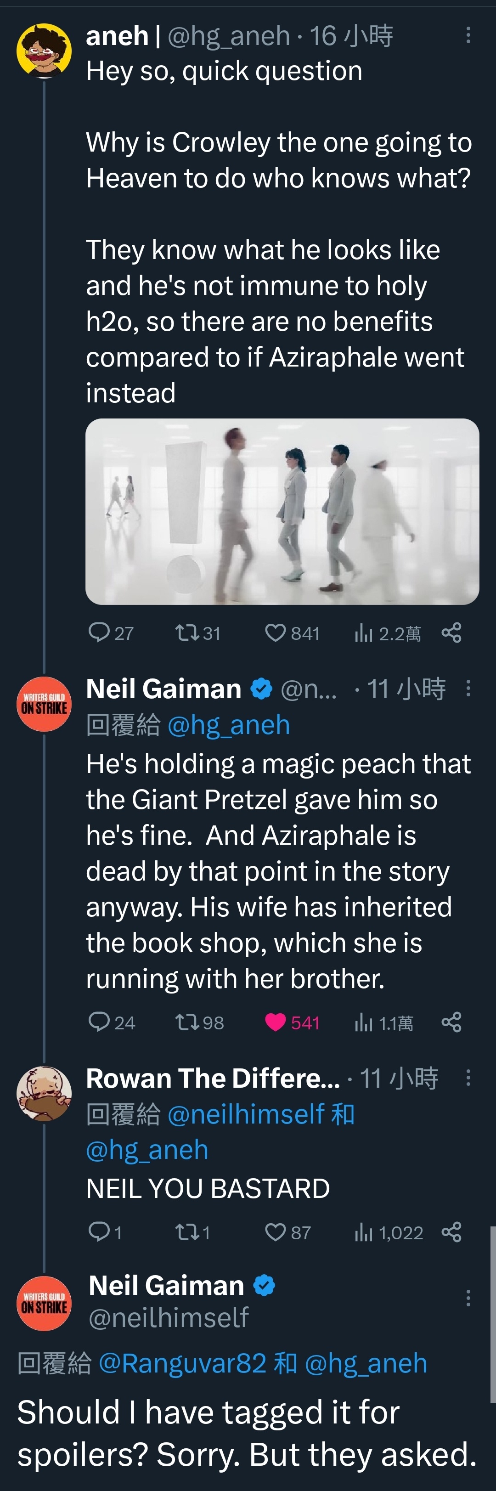Open Rowan The Differe... profile avatar
The image size is (496, 1491).
point(44,1093)
